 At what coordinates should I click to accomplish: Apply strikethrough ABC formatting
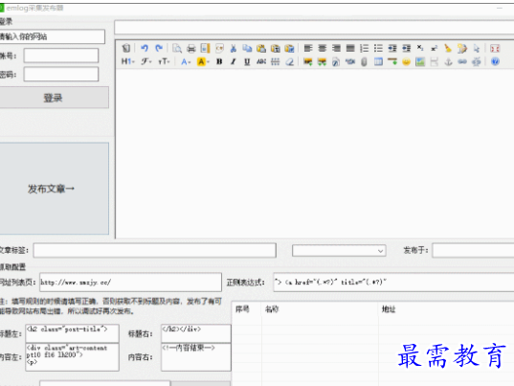point(261,61)
